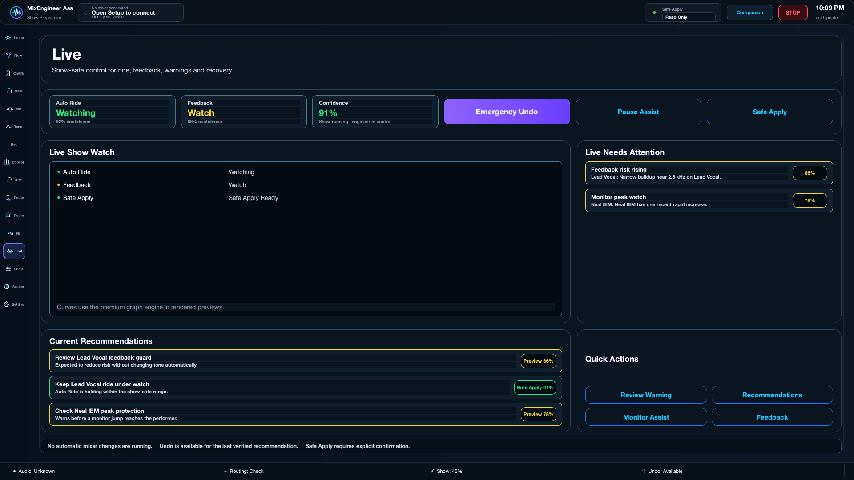Open the System sidebar section
Image resolution: width=854 pixels, height=480 pixels.
(x=14, y=287)
